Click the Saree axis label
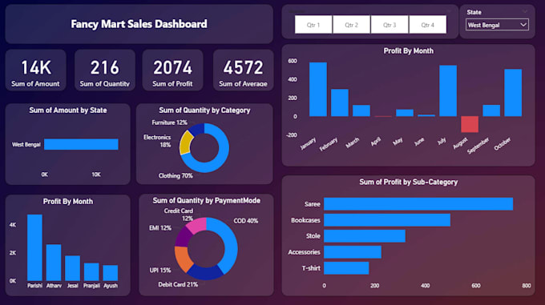This screenshot has height=305, width=545. [x=312, y=204]
